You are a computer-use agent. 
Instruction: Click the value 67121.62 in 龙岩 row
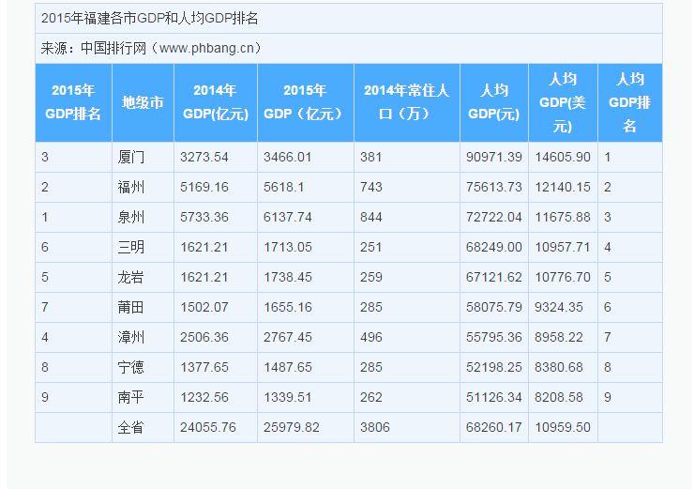click(494, 277)
